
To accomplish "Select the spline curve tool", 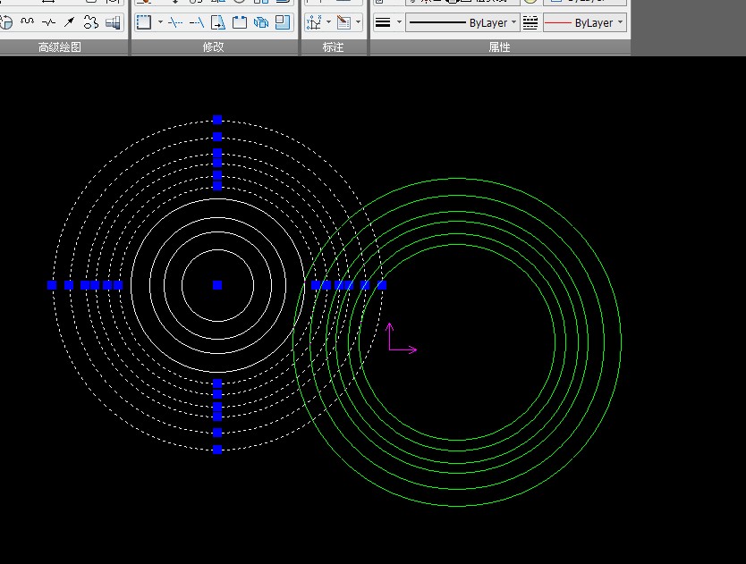I will (x=27, y=21).
